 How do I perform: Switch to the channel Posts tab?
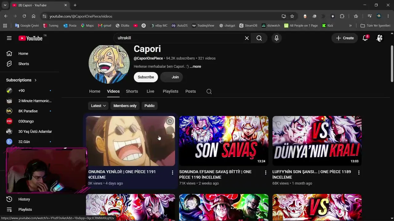tap(191, 91)
